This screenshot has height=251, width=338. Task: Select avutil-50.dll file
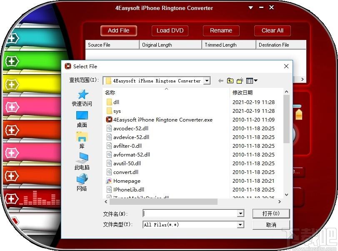click(x=124, y=164)
